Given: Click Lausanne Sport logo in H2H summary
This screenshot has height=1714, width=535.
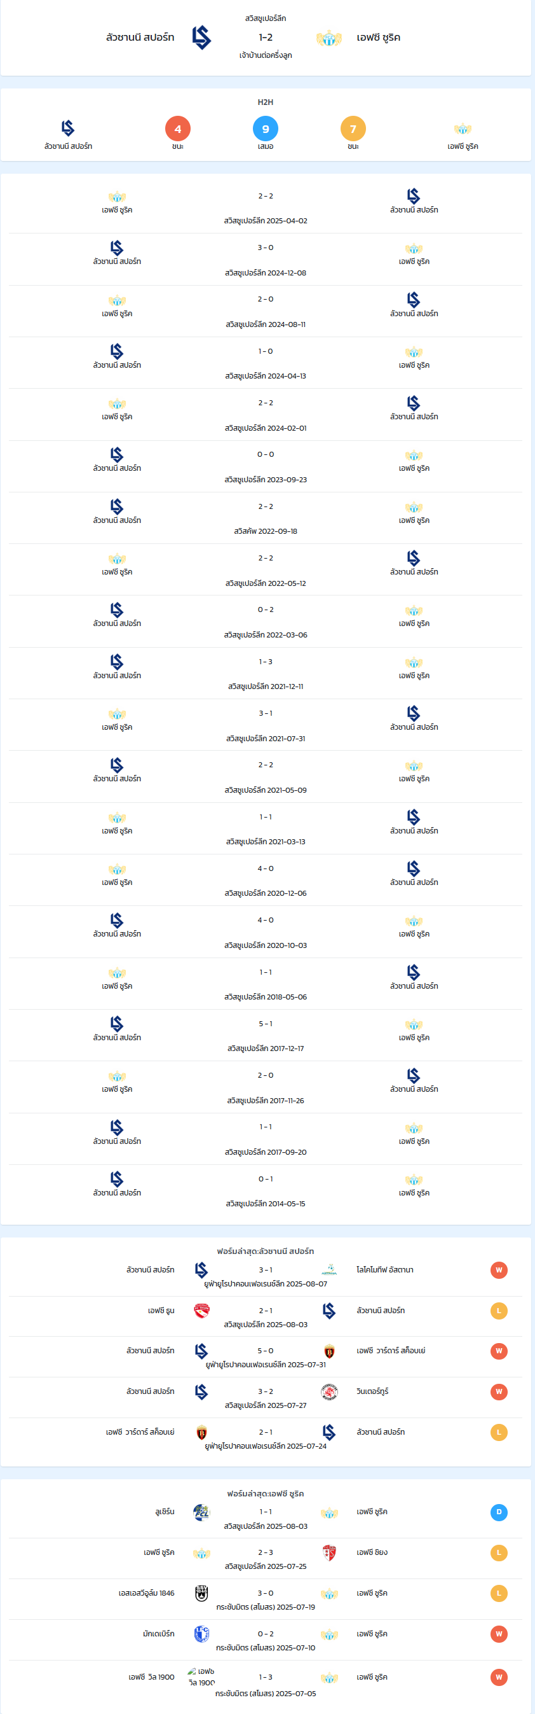Looking at the screenshot, I should (68, 128).
